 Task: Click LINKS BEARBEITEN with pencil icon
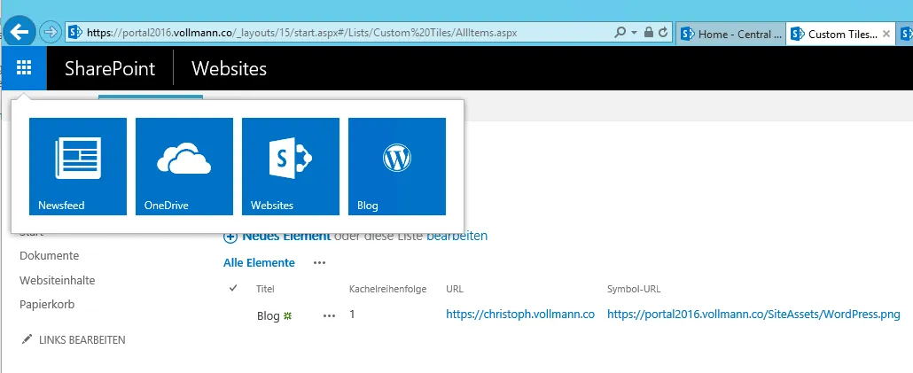[x=74, y=339]
